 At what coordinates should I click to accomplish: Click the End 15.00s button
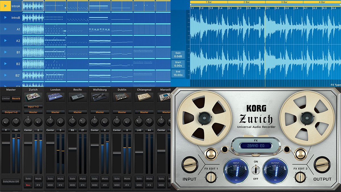178,73
